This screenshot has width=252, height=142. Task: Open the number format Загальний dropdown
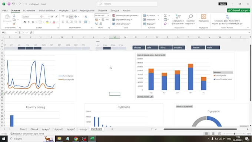[x=108, y=16]
